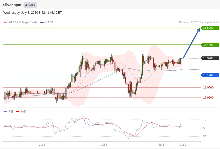Image resolution: width=220 pixels, height=149 pixels.
Task: Toggle the RSI legend entry
Action: click(11, 112)
